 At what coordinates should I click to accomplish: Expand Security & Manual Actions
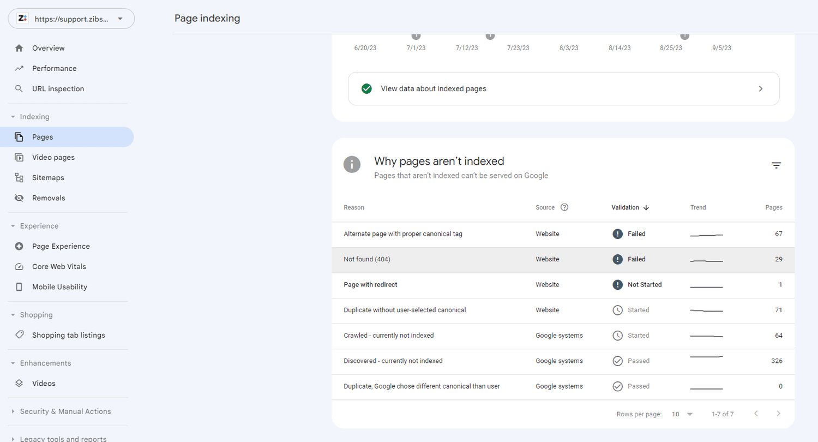click(12, 411)
